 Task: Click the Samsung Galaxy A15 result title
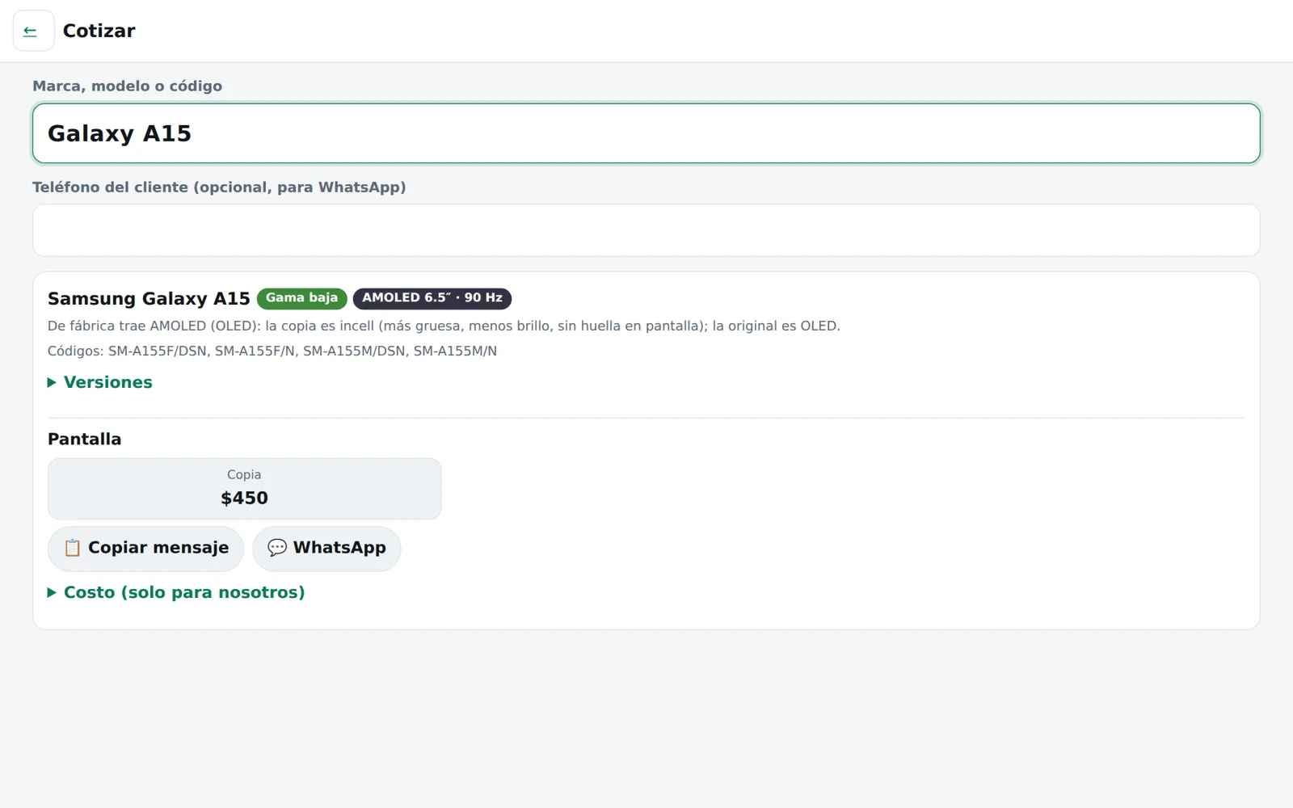[149, 298]
